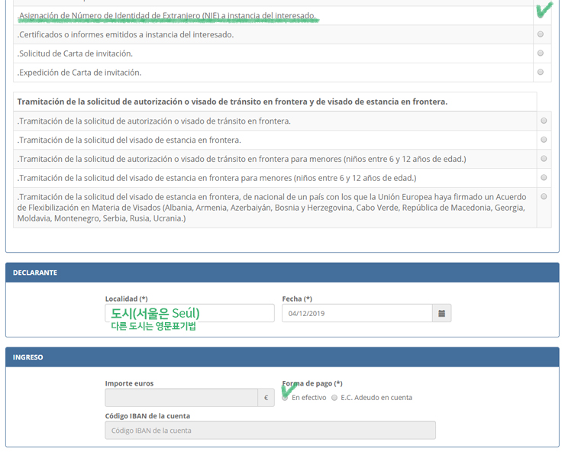Click the Solicitud de Carta de invitación text

click(x=75, y=53)
